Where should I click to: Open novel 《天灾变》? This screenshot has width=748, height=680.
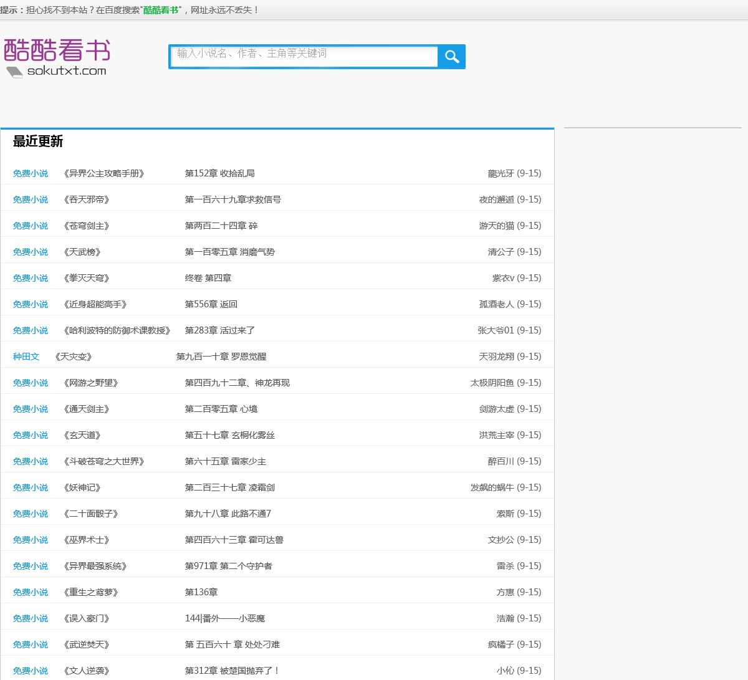[x=74, y=357]
